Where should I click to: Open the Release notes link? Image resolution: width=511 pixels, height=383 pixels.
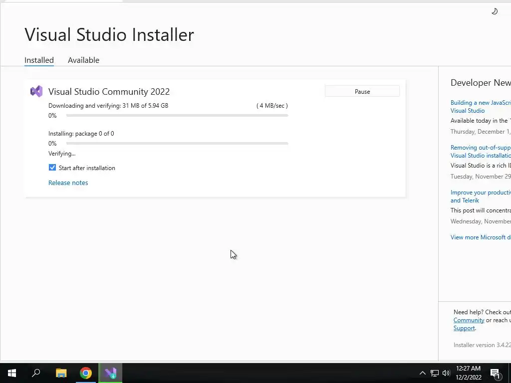point(68,183)
